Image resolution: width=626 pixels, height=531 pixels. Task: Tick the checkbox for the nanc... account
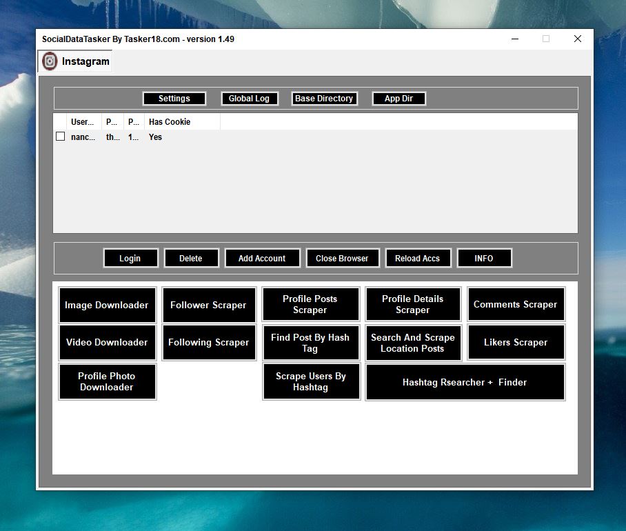coord(60,137)
